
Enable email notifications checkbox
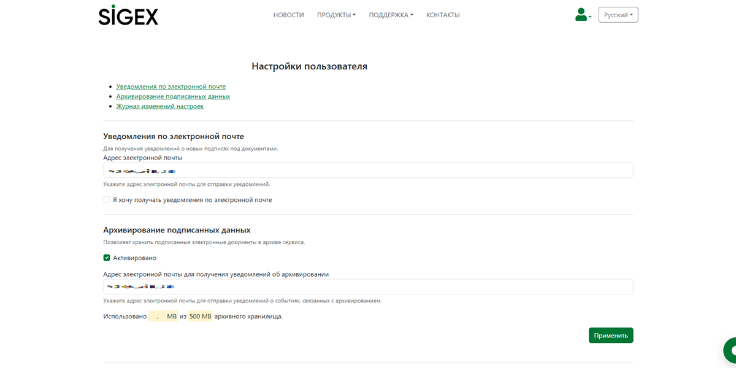[x=107, y=200]
